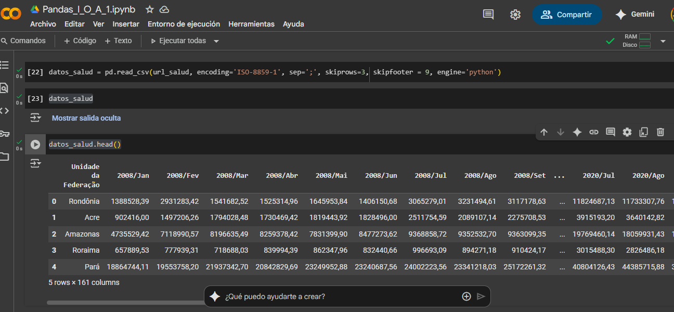The height and width of the screenshot is (312, 674).
Task: Select the Amazonas row label
Action: (x=82, y=234)
